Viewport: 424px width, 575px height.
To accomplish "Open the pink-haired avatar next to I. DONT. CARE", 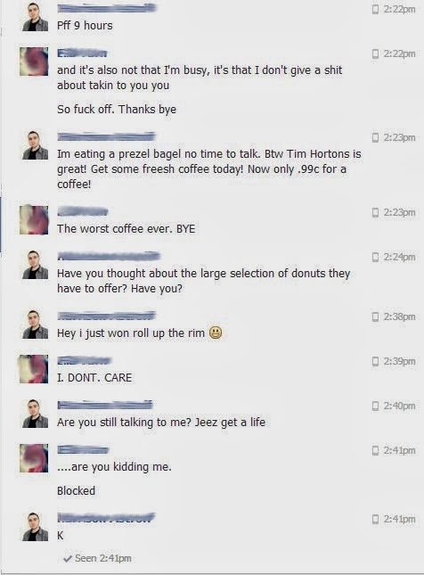I will tap(34, 369).
